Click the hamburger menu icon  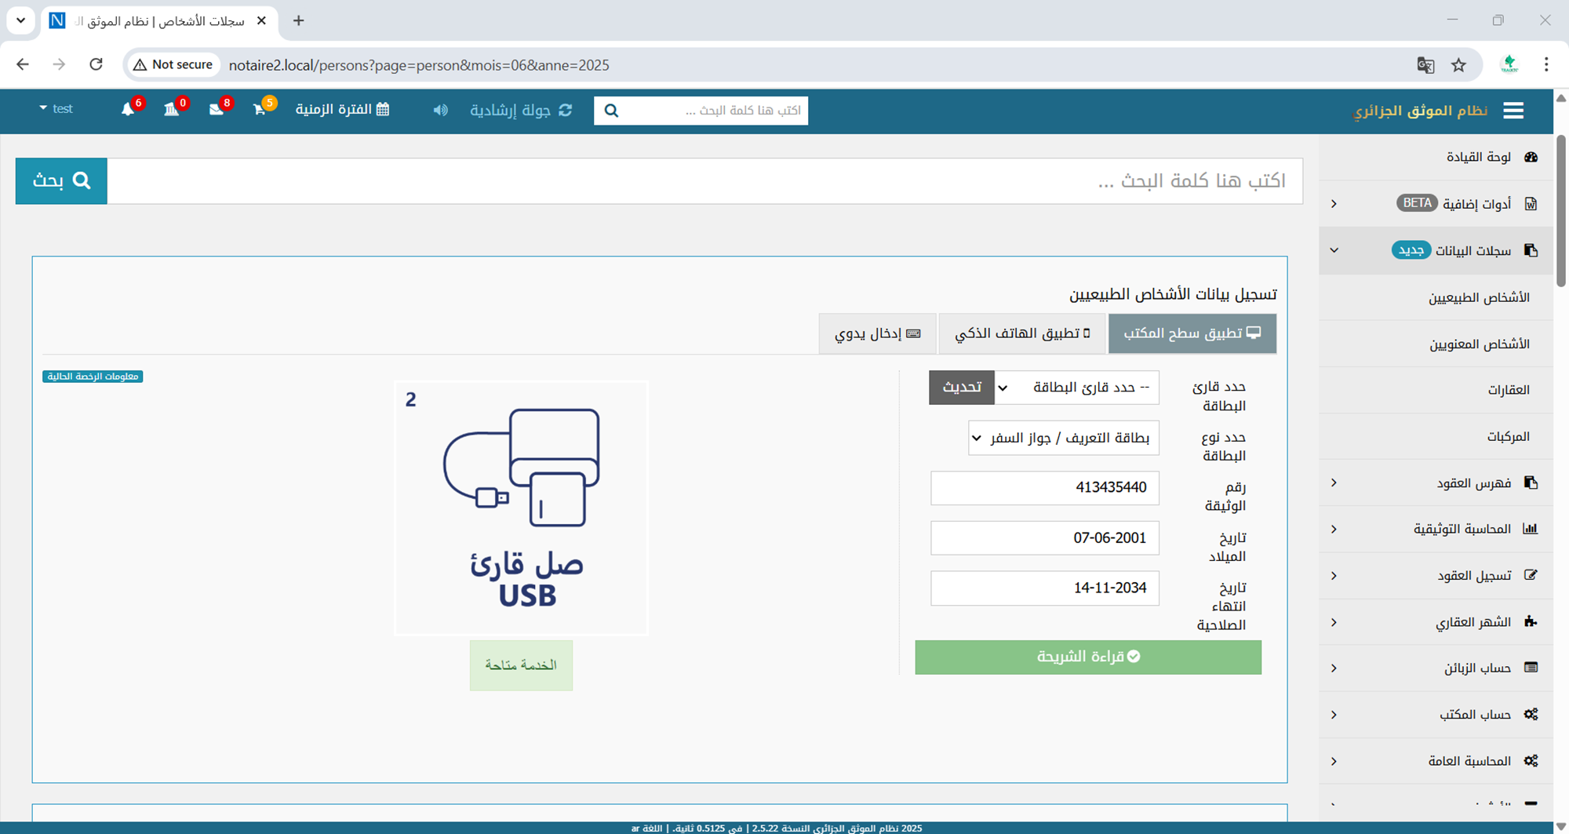tap(1513, 111)
